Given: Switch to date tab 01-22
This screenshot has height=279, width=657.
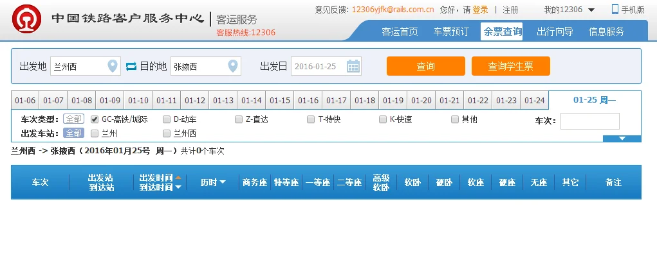Looking at the screenshot, I should click(x=478, y=100).
